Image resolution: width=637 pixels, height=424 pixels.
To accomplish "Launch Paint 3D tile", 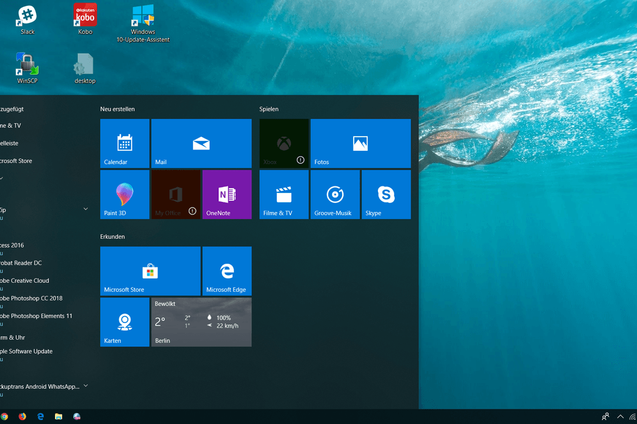I will click(x=125, y=194).
